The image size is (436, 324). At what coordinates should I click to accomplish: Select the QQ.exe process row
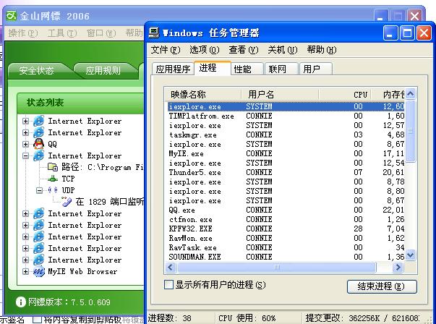(x=286, y=210)
